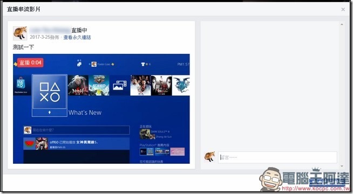The image size is (353, 194).
Task: Open the white dragon game tile
Action: [x=181, y=86]
